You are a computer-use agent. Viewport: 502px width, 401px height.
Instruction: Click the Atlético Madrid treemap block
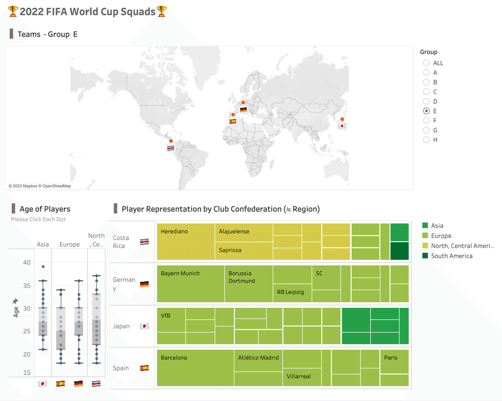(258, 360)
